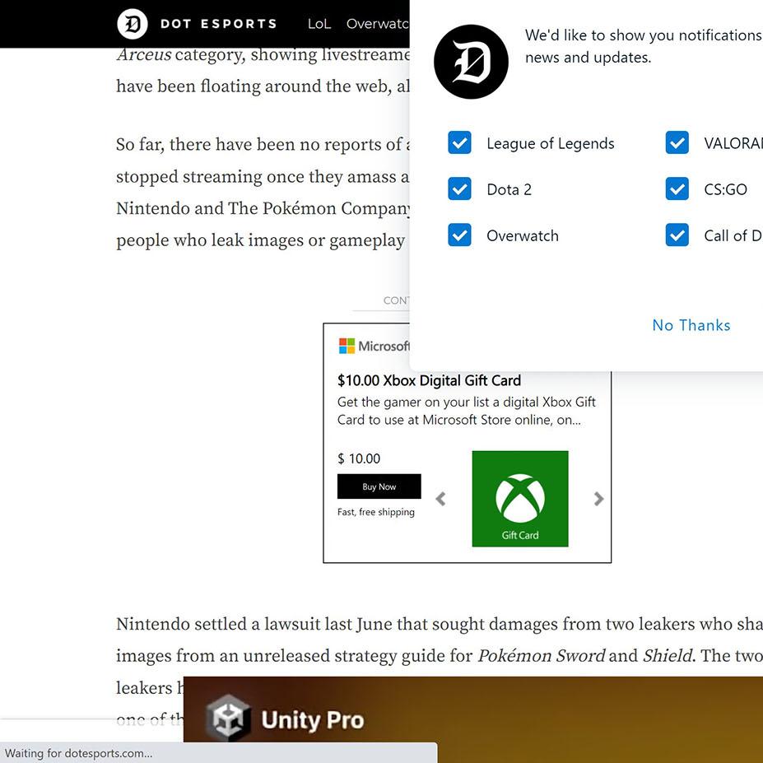This screenshot has width=763, height=763.
Task: Click the $ 10.00 price text
Action: (x=359, y=458)
